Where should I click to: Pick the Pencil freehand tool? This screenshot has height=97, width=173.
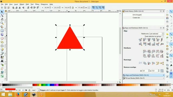tap(2, 50)
